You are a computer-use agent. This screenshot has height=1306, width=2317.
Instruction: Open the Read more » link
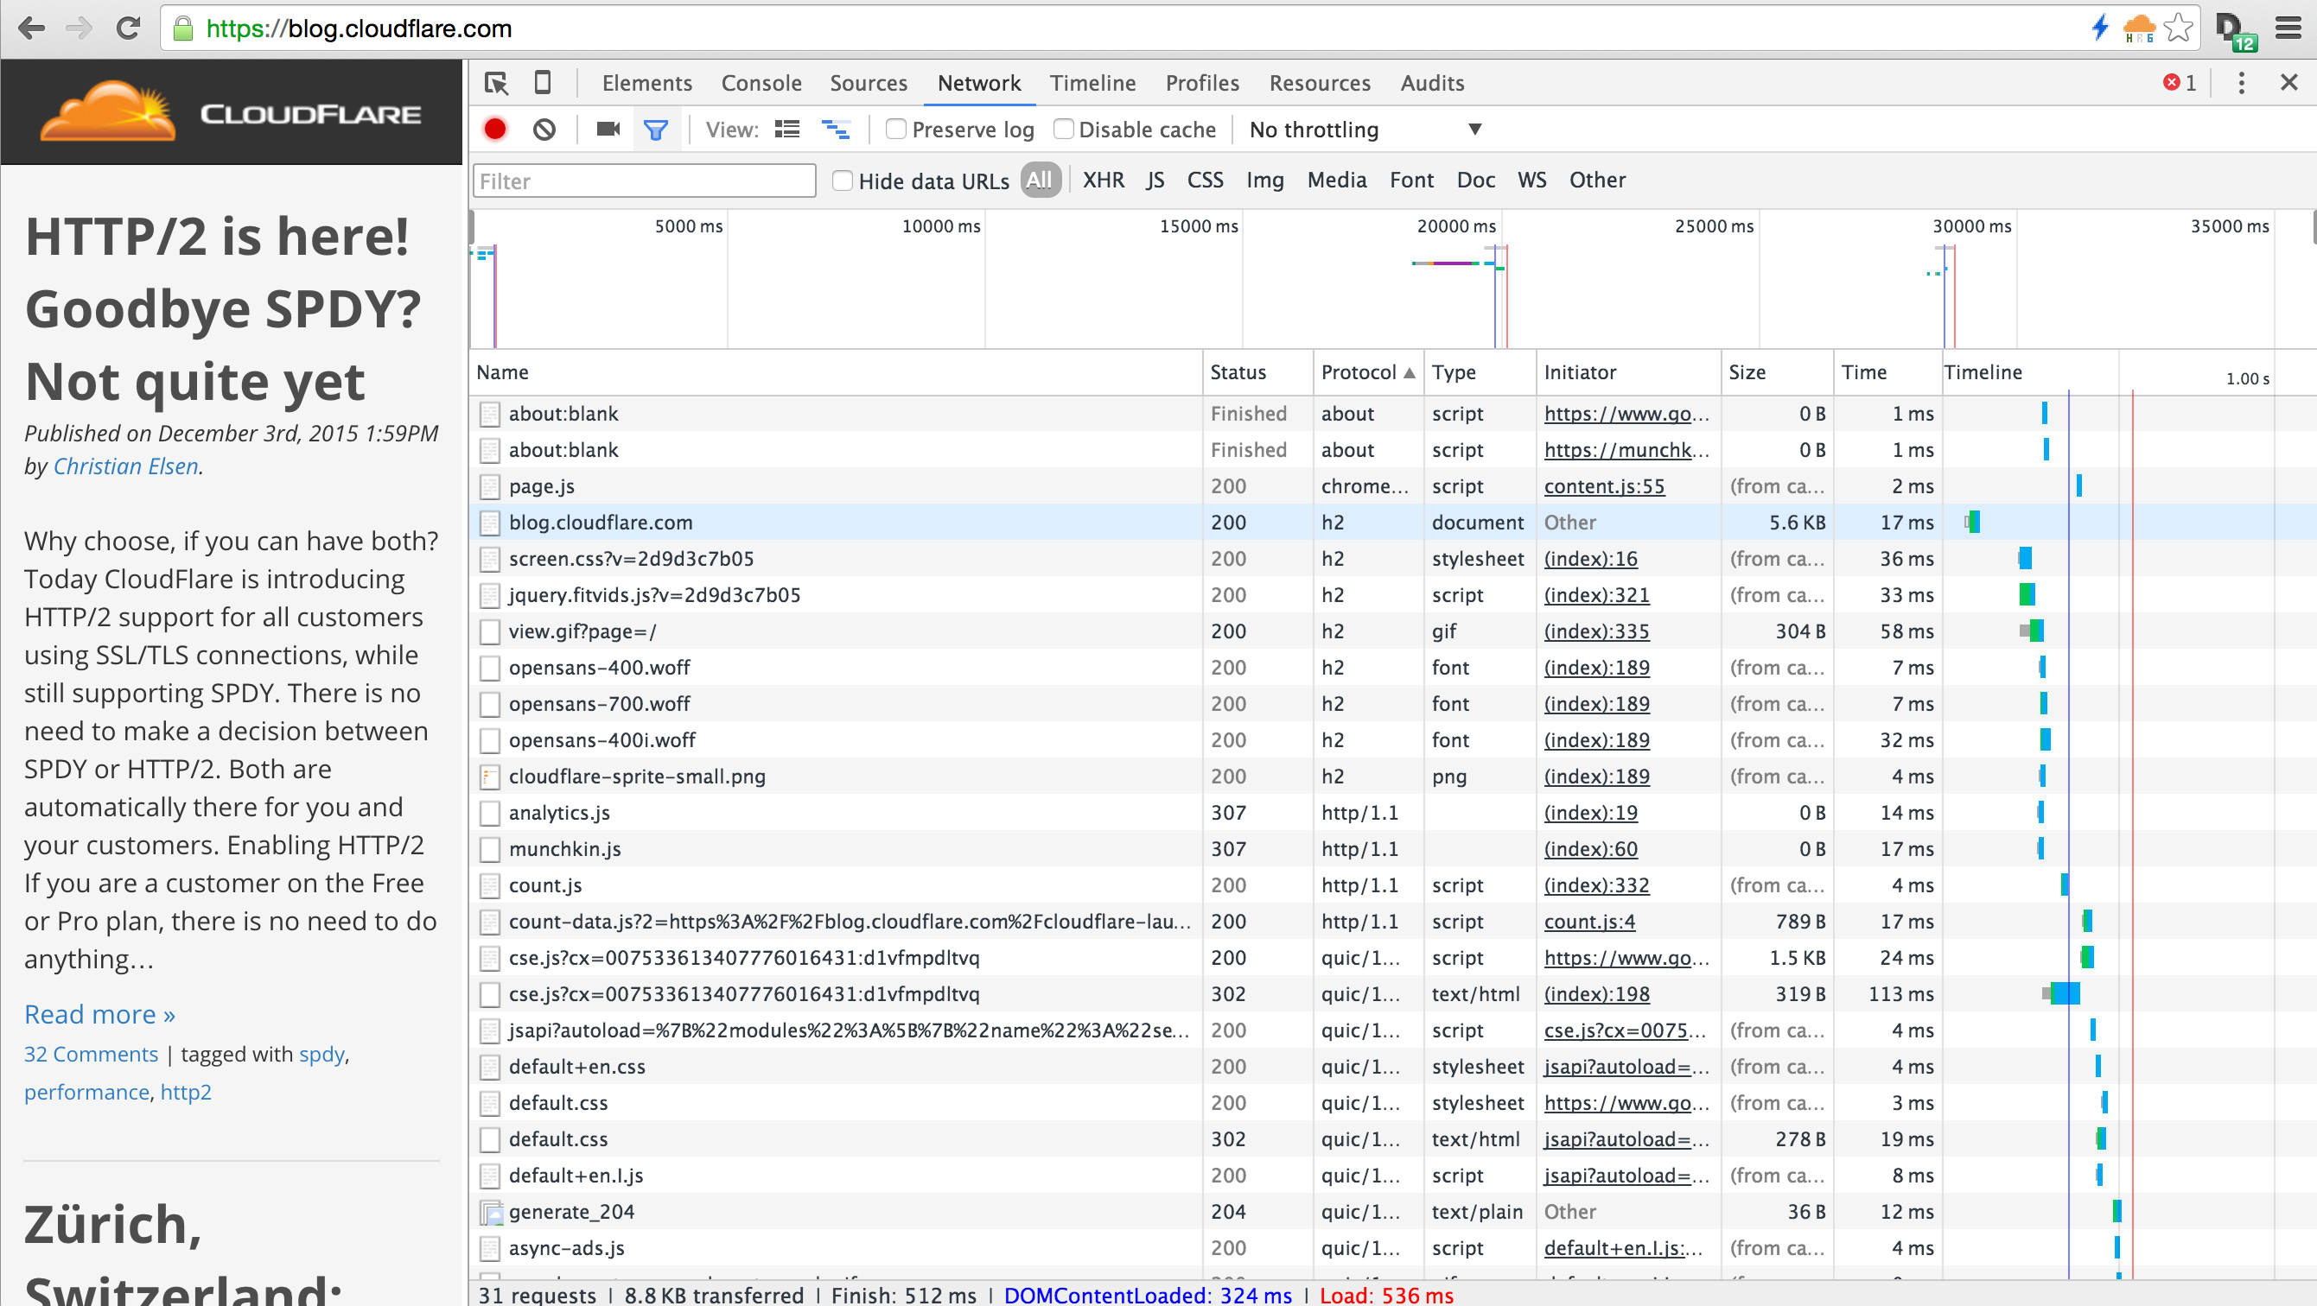click(x=100, y=1014)
